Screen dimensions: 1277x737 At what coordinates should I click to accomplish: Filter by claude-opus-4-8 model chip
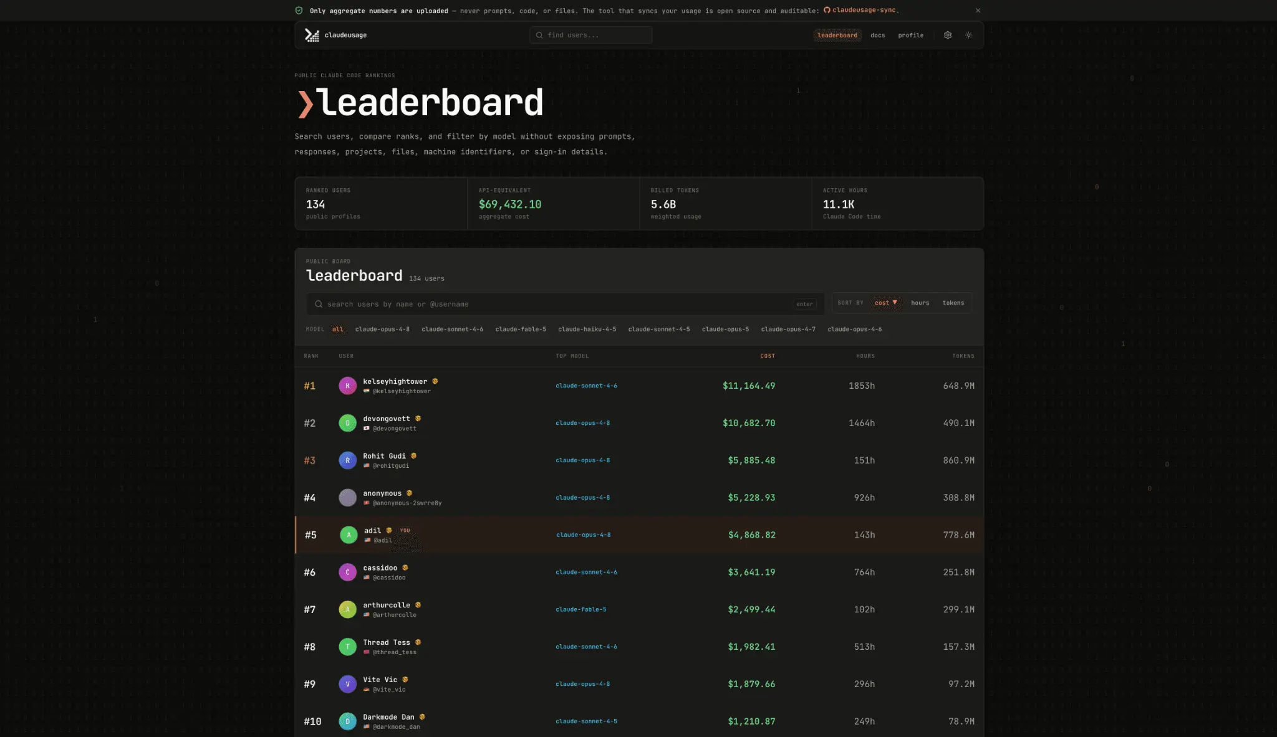382,329
